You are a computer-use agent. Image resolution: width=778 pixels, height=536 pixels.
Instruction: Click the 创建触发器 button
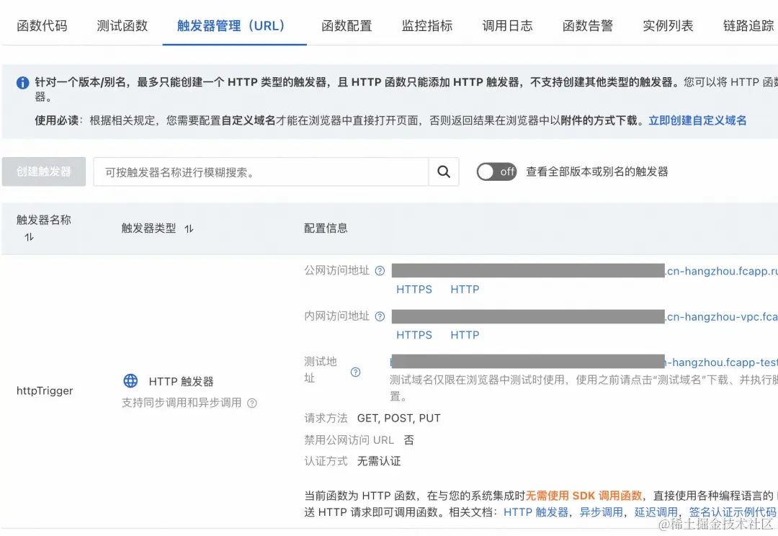coord(43,171)
